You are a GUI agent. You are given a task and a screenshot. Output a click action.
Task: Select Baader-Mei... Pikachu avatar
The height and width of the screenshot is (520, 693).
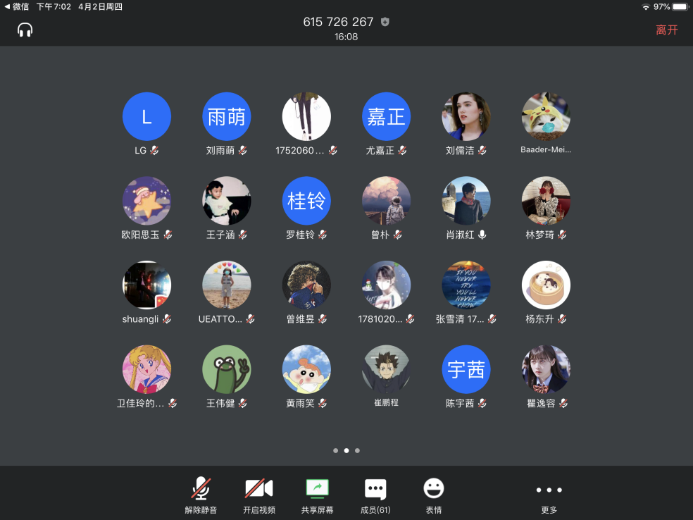[546, 117]
